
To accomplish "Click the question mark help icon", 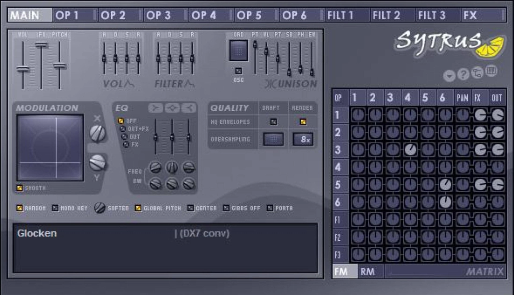I will (x=463, y=74).
